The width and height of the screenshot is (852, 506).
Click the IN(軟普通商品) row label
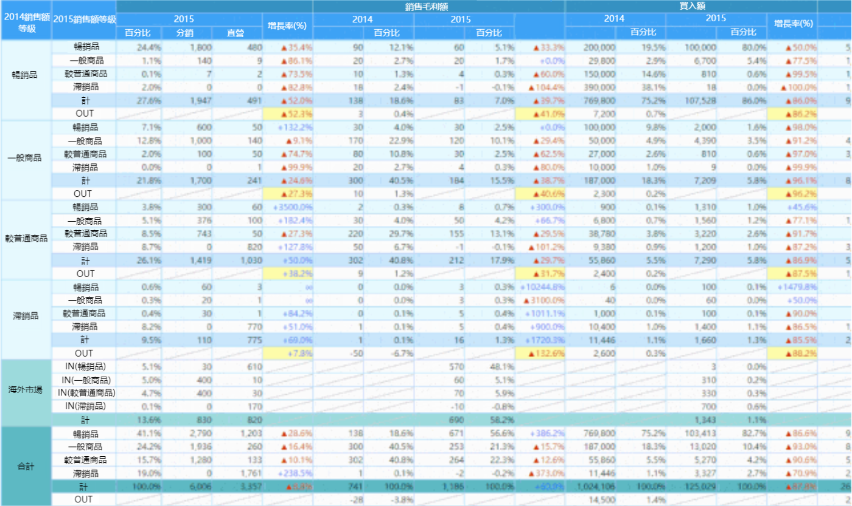coord(84,392)
